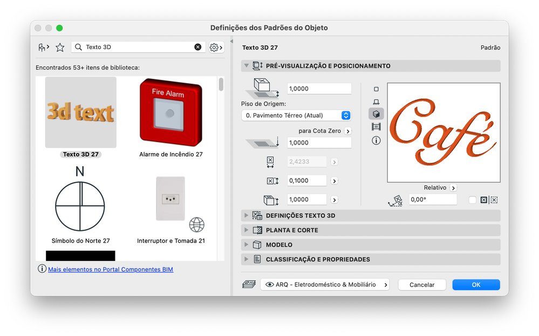Image resolution: width=539 pixels, height=336 pixels.
Task: Open Mais elementos no Portal Componentes BIM link
Action: [x=111, y=269]
